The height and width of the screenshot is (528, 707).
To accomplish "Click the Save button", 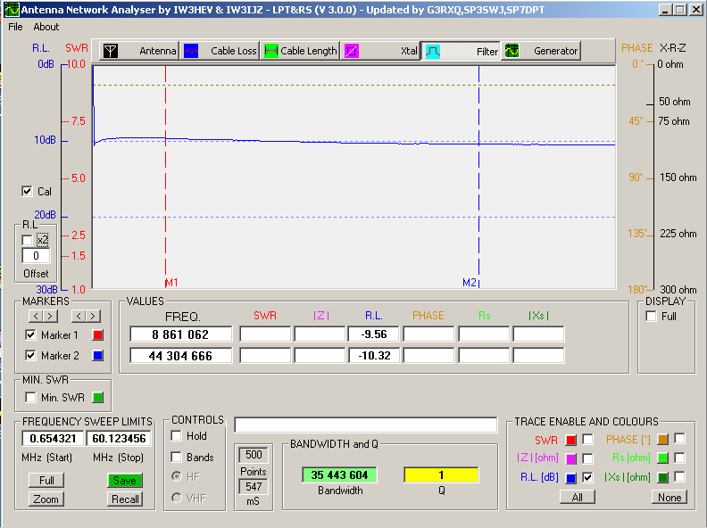I will [125, 481].
